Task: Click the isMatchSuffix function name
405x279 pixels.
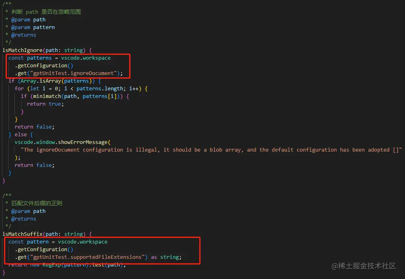Action: pyautogui.click(x=23, y=234)
